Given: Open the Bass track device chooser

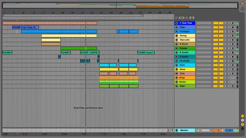Looking at the screenshot, I should coord(204,69).
